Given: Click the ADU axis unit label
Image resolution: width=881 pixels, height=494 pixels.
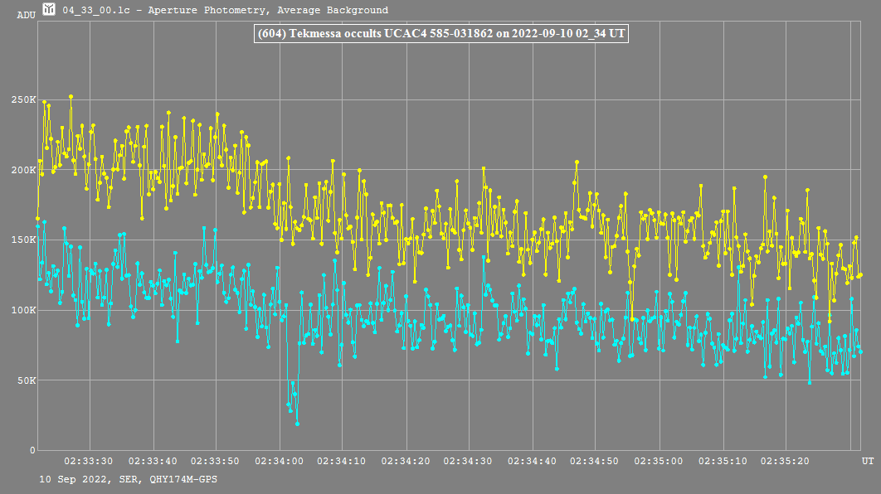Looking at the screenshot, I should [27, 15].
